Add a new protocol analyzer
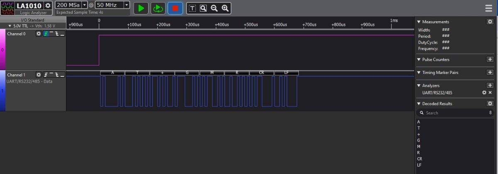 coord(490,85)
